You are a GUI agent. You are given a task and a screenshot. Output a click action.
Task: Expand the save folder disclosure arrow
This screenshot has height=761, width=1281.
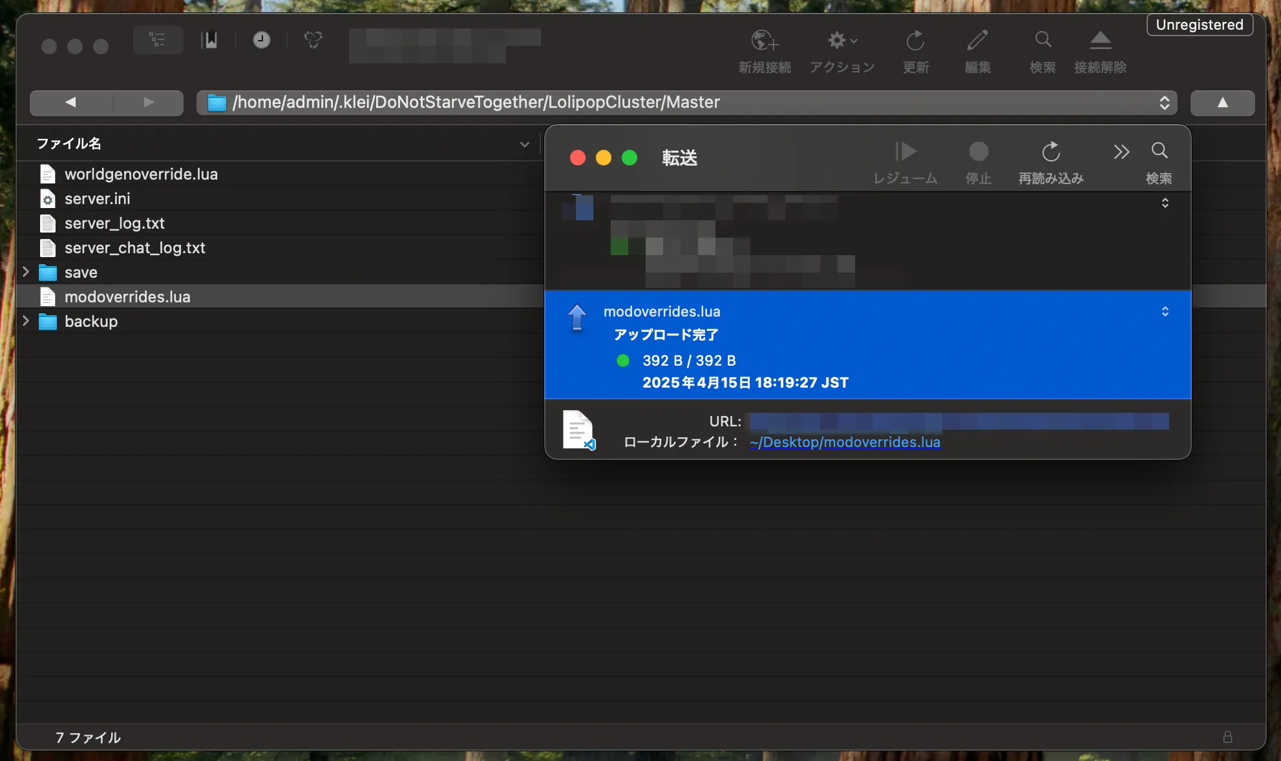tap(26, 272)
